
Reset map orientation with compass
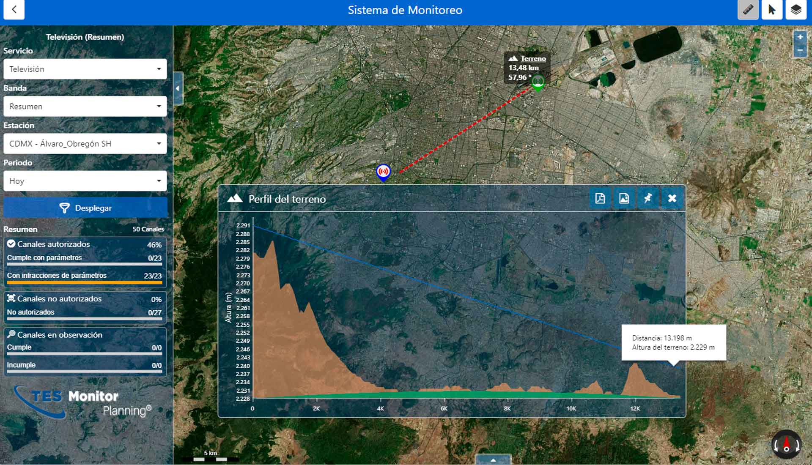[x=786, y=445]
